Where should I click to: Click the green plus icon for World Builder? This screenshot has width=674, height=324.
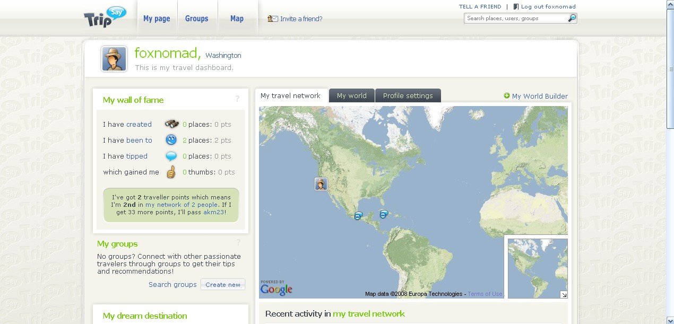[507, 96]
